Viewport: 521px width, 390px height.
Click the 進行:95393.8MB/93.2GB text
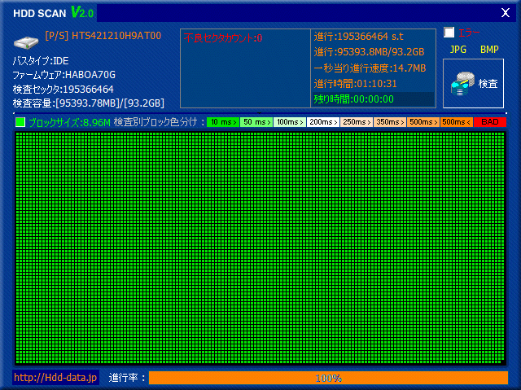369,52
